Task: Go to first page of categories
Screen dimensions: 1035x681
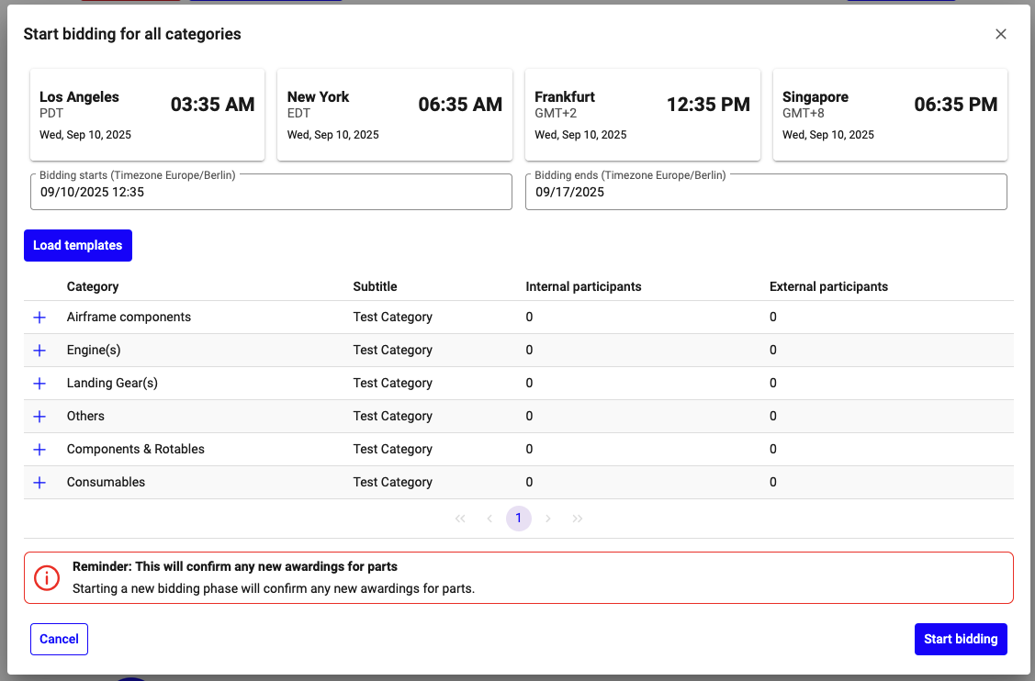Action: (x=460, y=519)
